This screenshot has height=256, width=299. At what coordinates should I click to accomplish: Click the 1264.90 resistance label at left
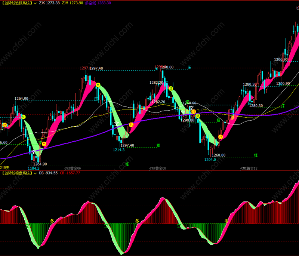tap(21, 99)
